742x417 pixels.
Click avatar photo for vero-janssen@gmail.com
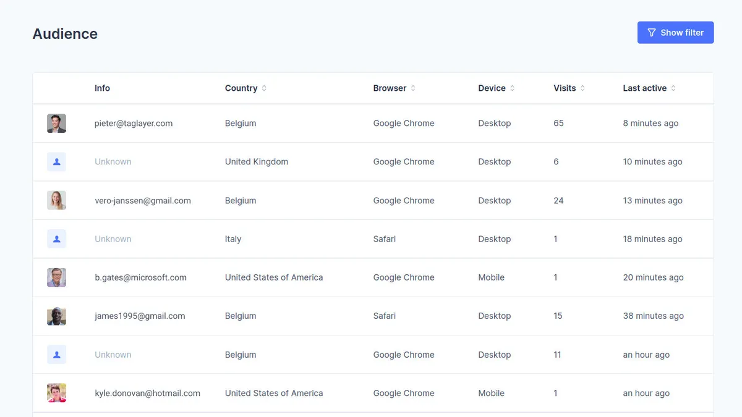pos(56,200)
